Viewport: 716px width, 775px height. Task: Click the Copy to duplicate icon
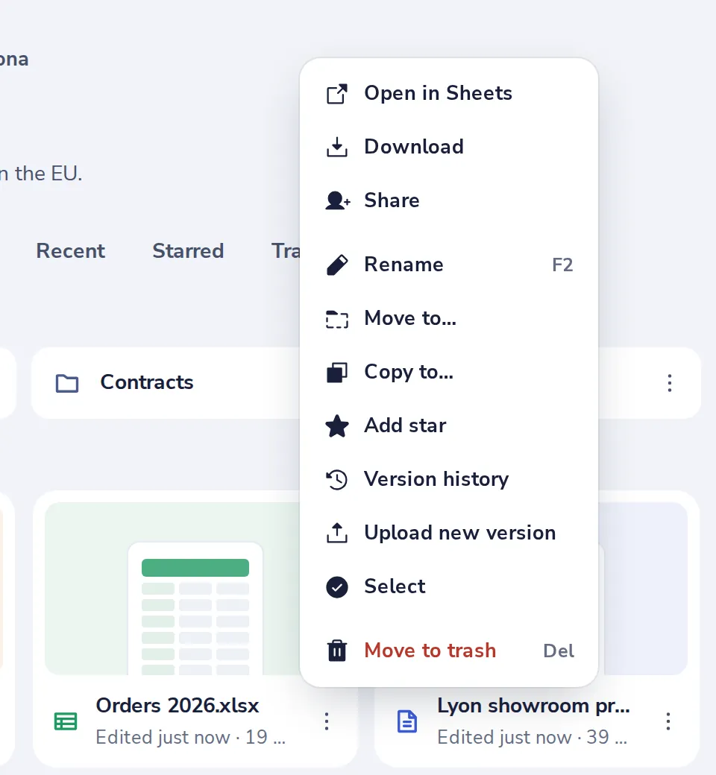tap(337, 372)
